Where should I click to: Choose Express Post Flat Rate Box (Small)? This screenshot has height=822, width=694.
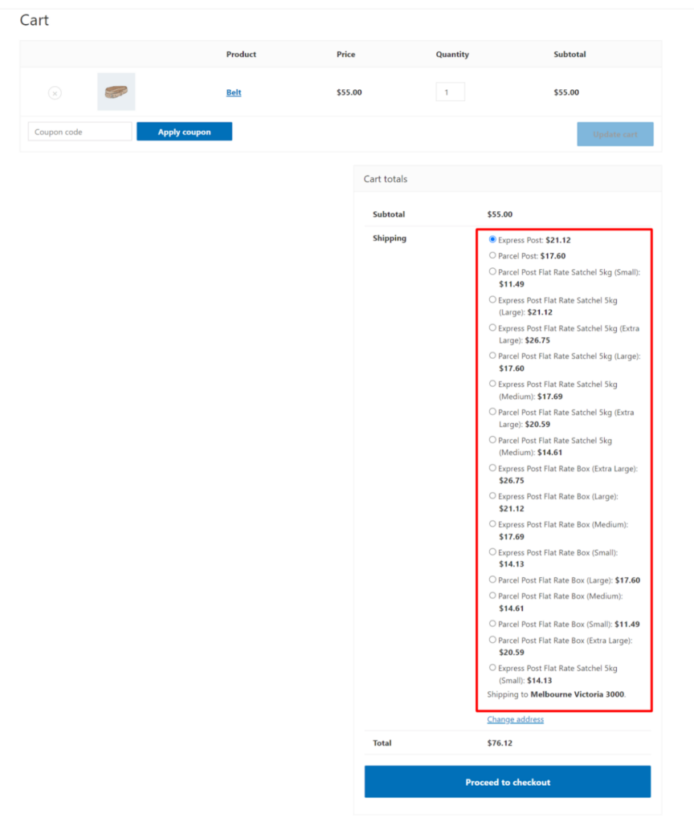pos(492,551)
